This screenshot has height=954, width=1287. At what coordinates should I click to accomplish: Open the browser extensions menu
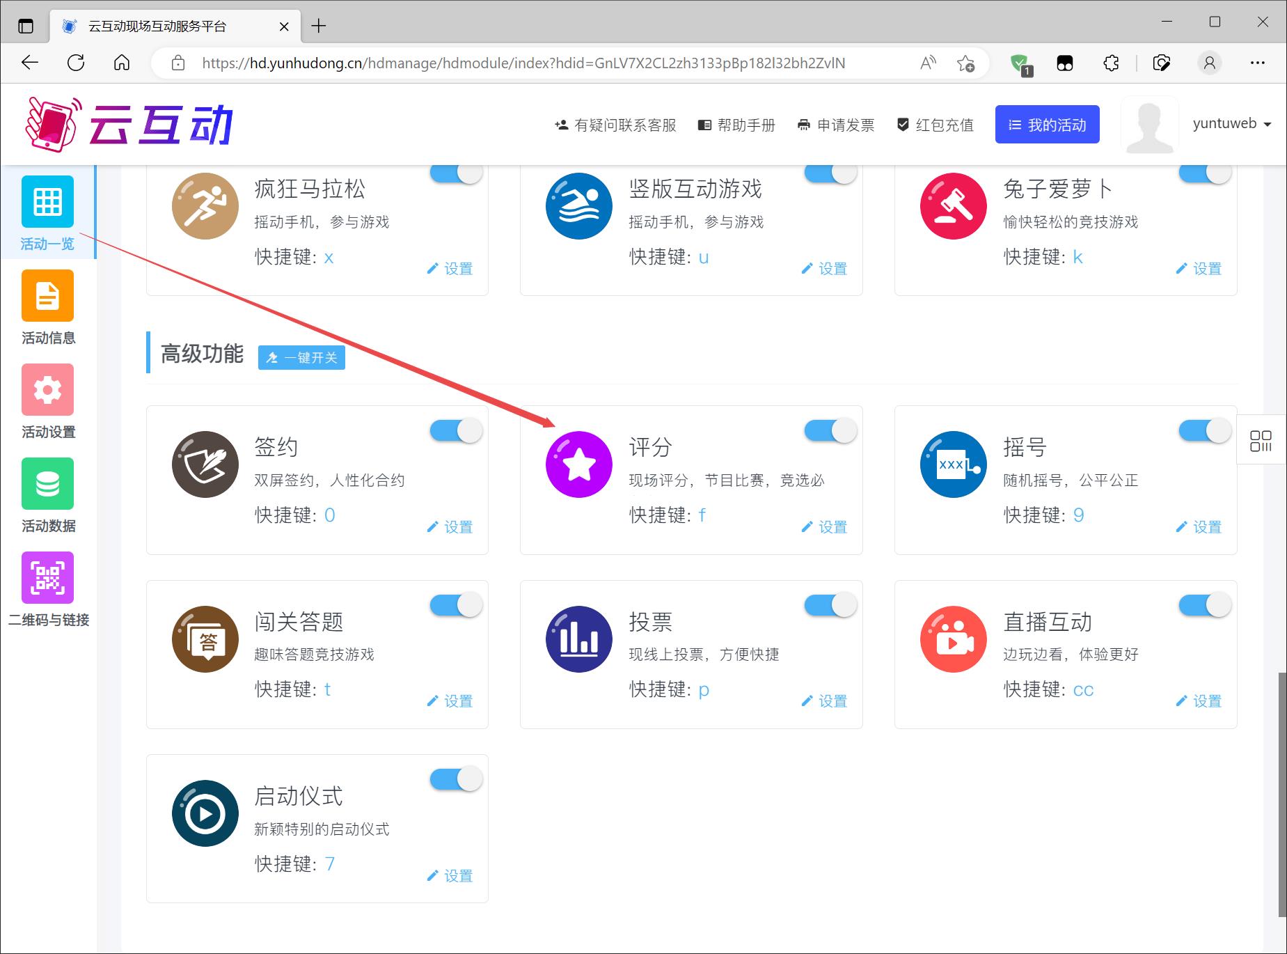pos(1111,63)
